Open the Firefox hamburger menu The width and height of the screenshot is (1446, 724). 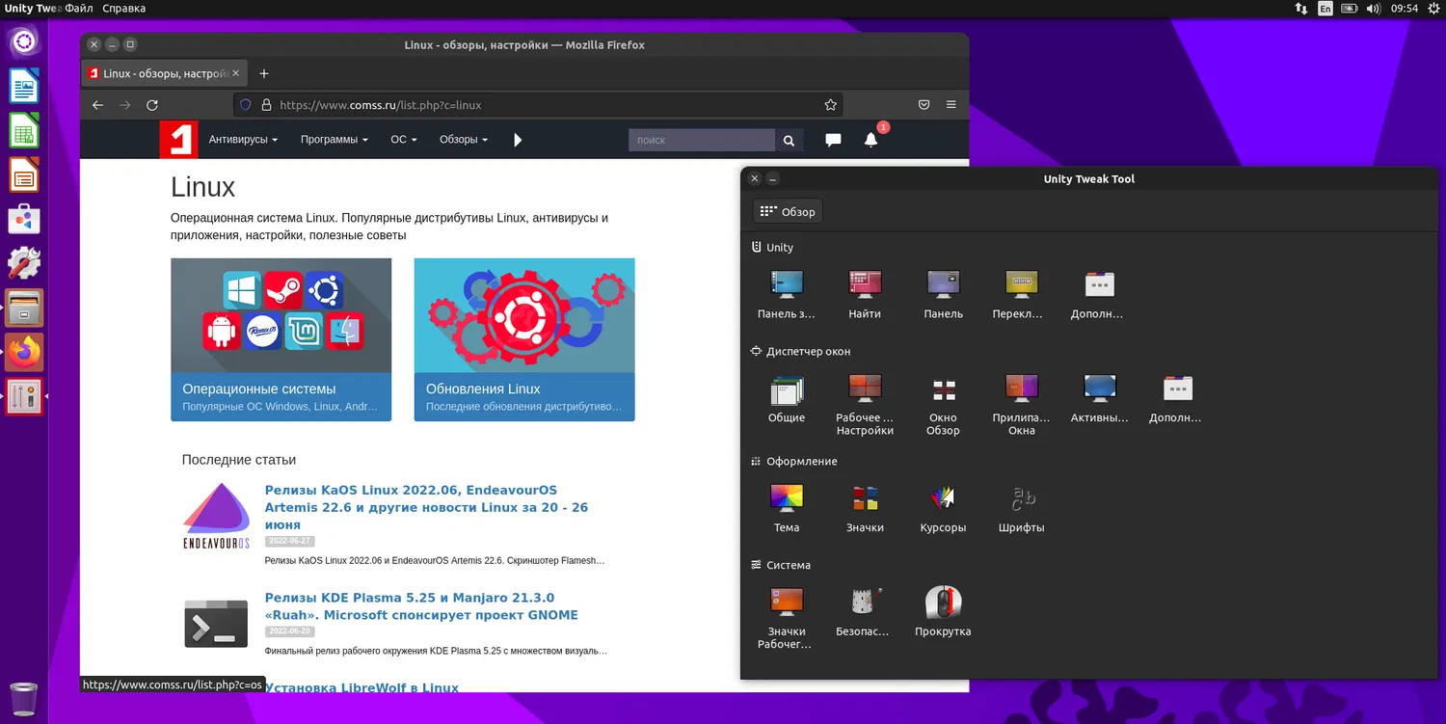click(x=951, y=105)
